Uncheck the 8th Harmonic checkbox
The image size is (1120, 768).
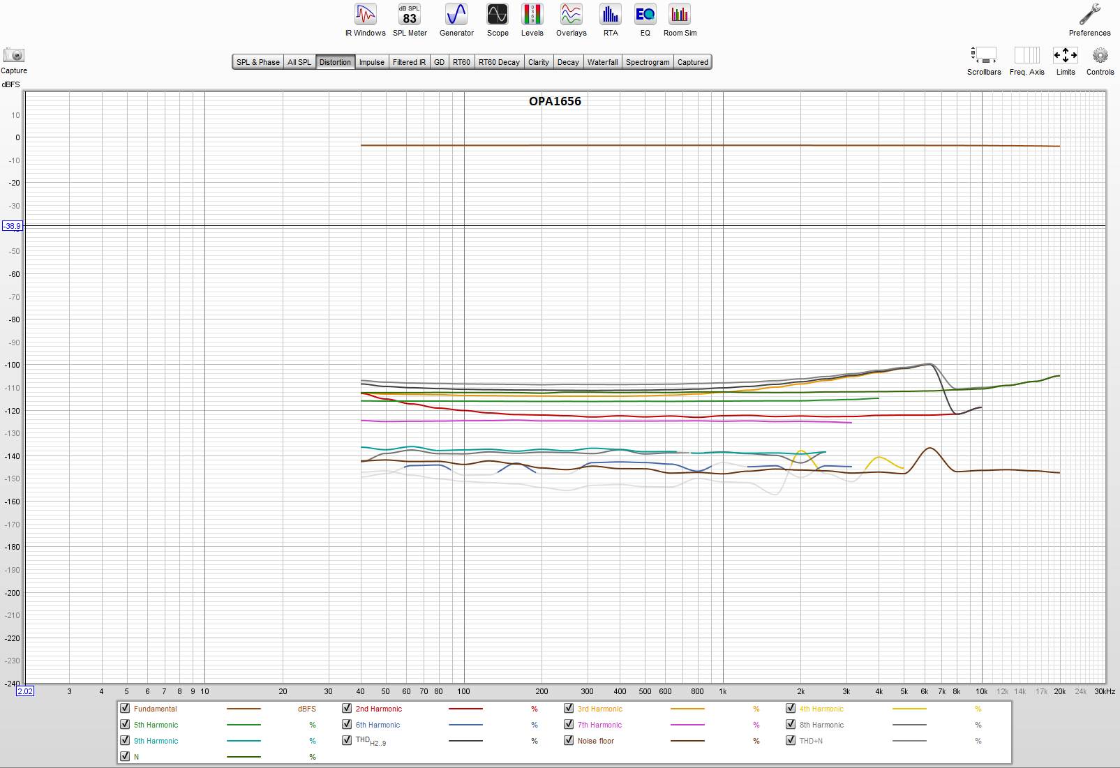791,724
